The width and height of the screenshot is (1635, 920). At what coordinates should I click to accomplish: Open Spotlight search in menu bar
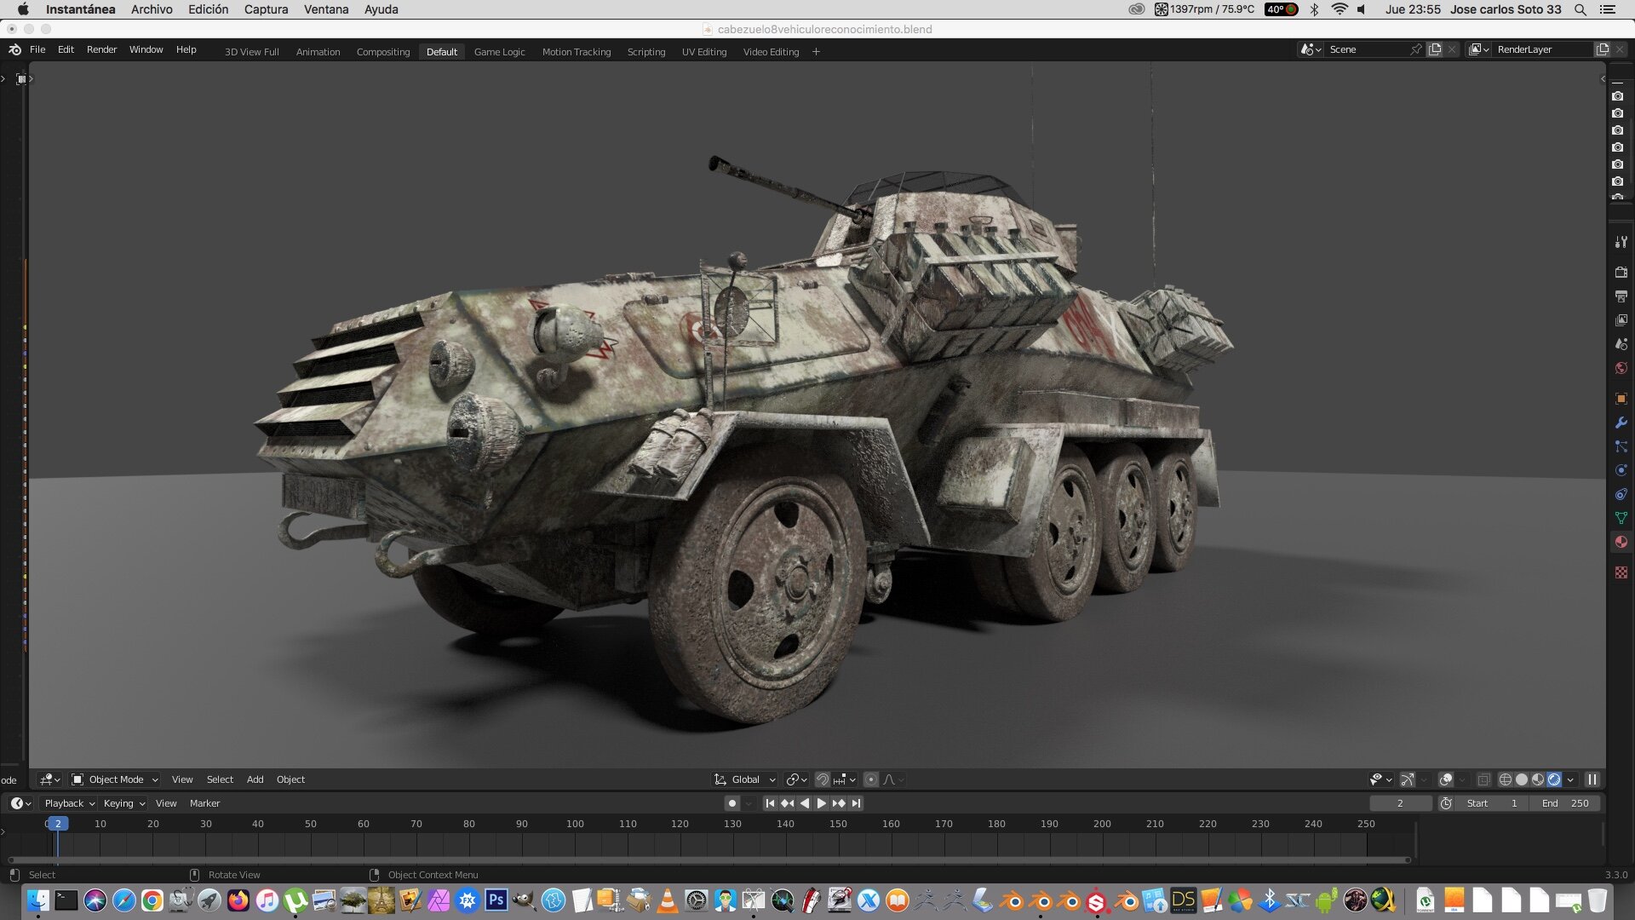point(1580,9)
